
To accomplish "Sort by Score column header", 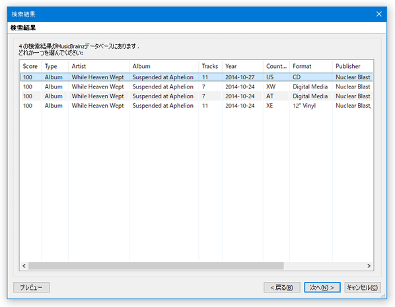I will coord(30,66).
